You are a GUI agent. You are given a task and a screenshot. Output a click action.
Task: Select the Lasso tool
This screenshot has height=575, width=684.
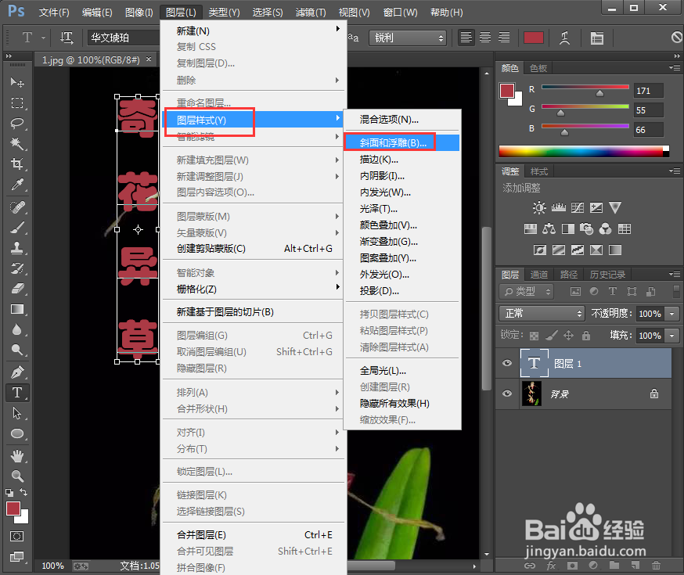tap(17, 123)
